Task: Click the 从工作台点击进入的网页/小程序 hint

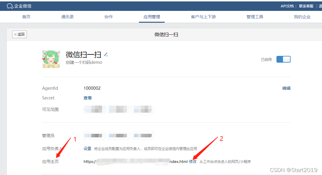Action: click(x=225, y=162)
